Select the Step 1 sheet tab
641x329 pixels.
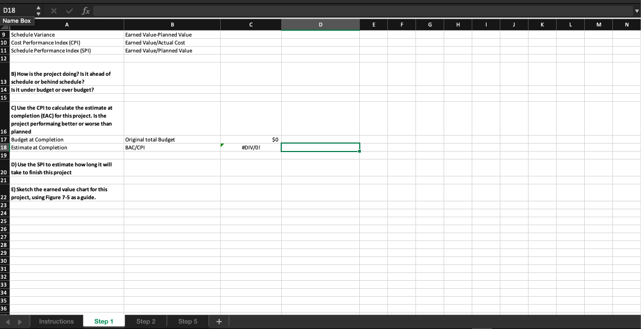pyautogui.click(x=104, y=321)
